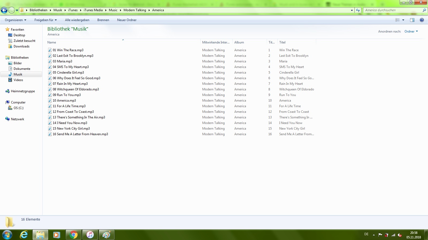Open Google Chrome from the taskbar
The height and width of the screenshot is (240, 428).
73,235
